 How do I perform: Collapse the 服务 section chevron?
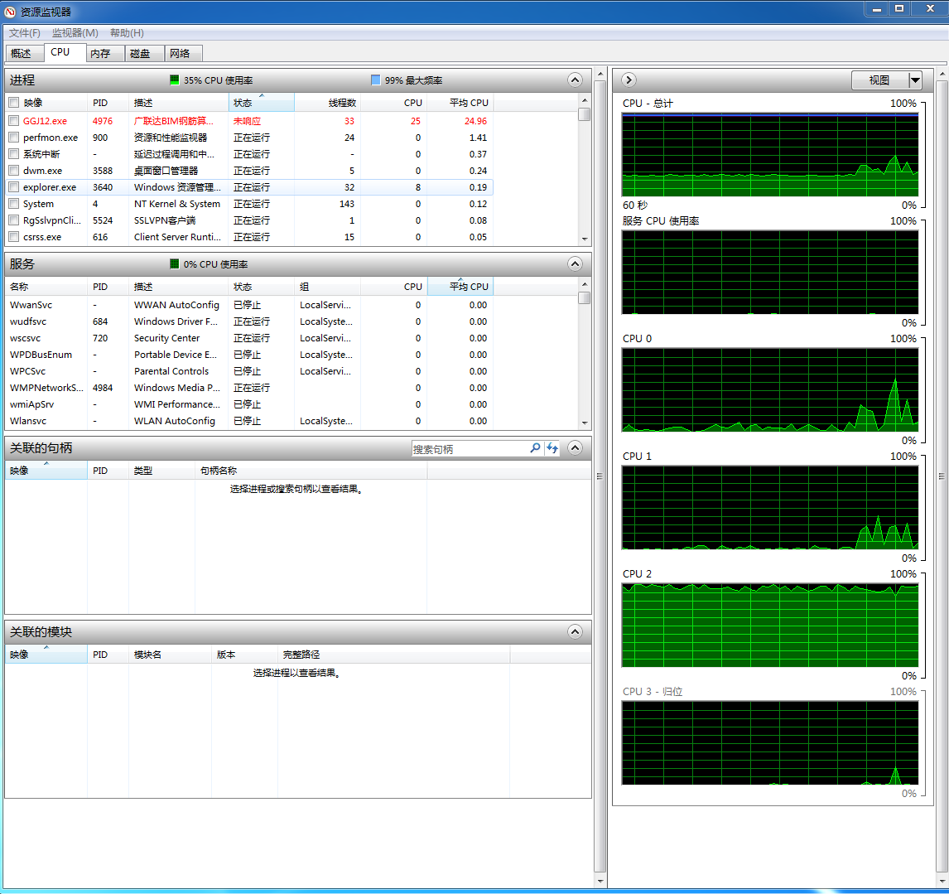pyautogui.click(x=575, y=264)
